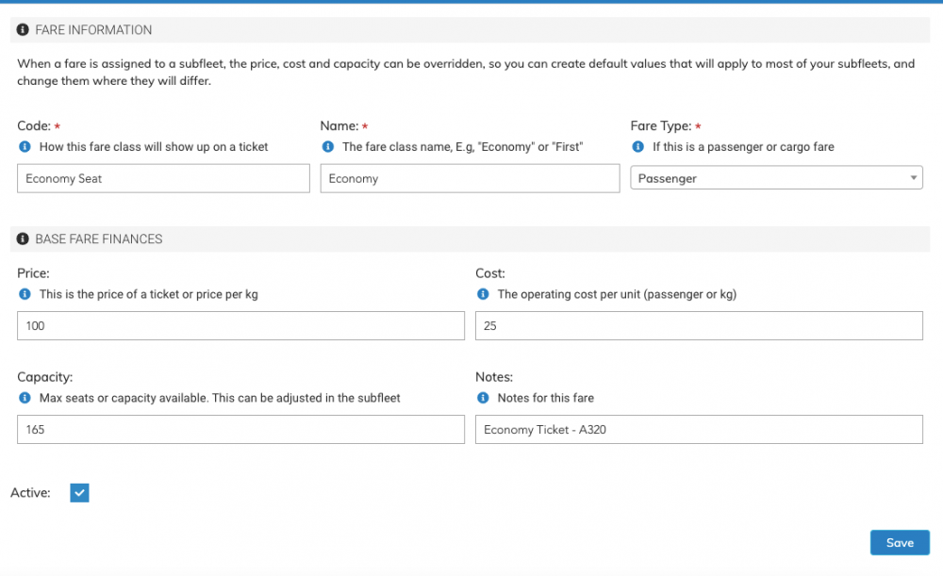Click info icon beside Code field hint
Viewport: 943px width, 576px height.
(x=25, y=147)
